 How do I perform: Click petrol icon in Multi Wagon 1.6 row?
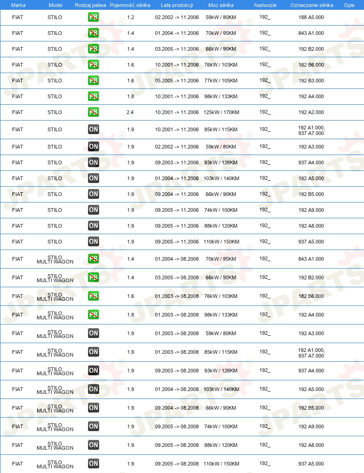(x=94, y=296)
